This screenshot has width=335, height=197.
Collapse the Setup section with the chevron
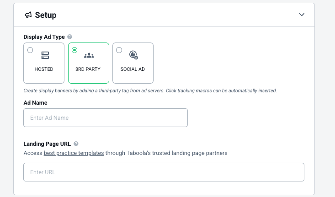tap(302, 15)
